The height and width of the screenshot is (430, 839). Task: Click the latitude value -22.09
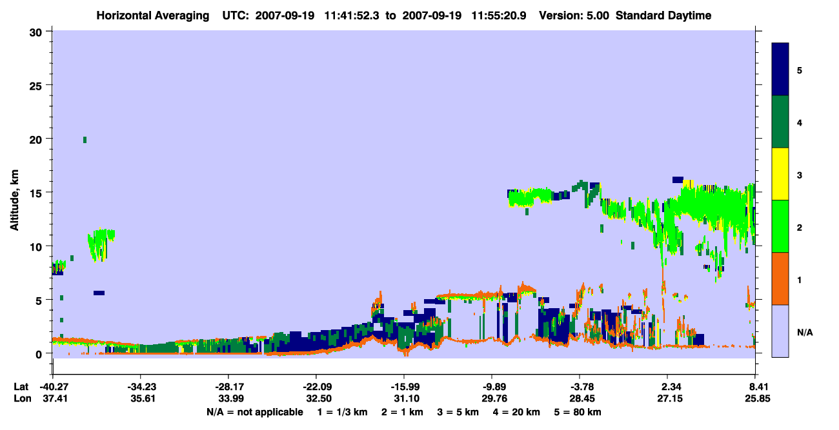(316, 387)
